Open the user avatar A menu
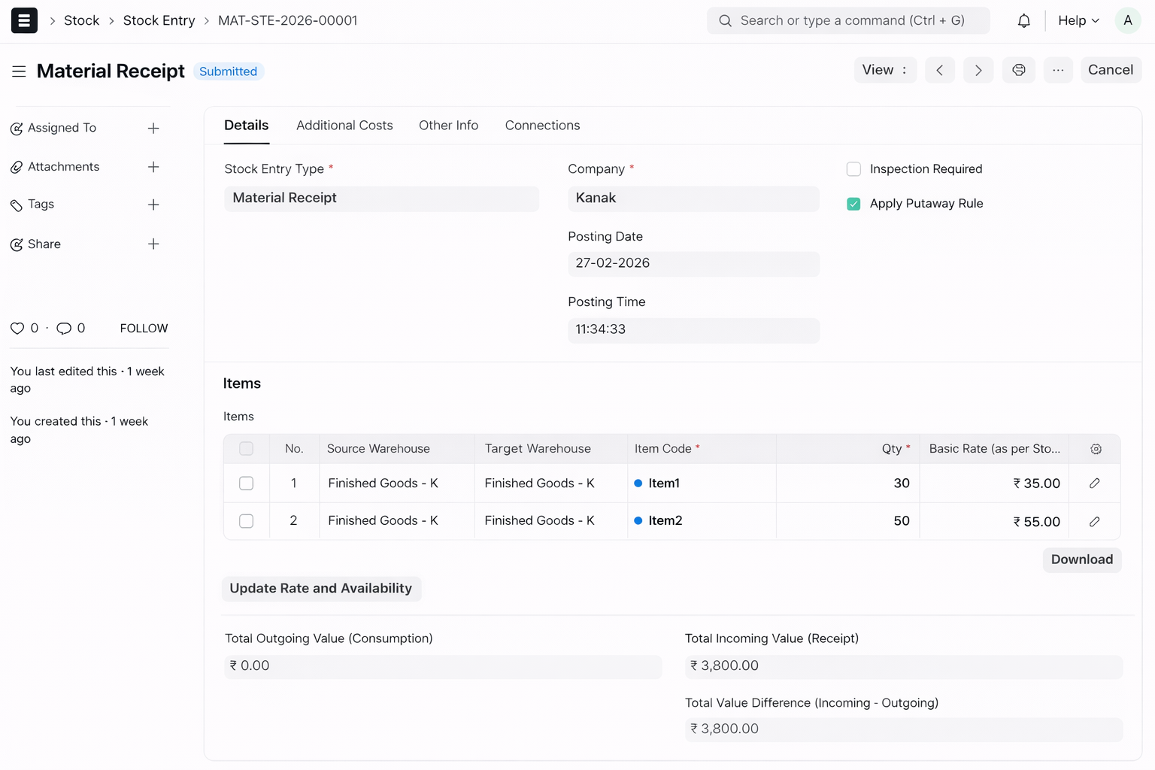This screenshot has height=770, width=1155. coord(1127,20)
